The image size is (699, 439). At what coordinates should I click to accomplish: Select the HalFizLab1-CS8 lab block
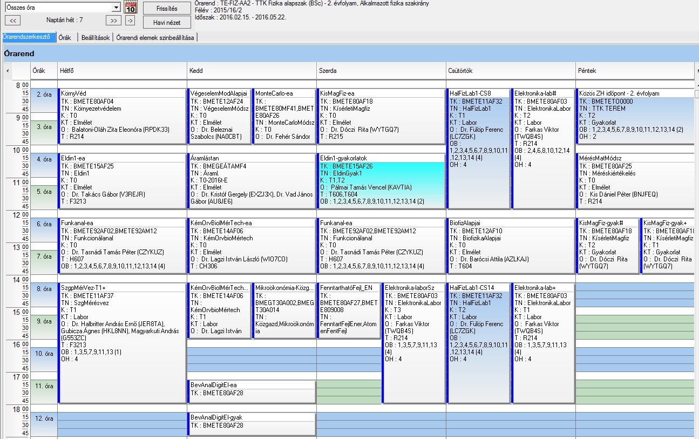[x=478, y=148]
